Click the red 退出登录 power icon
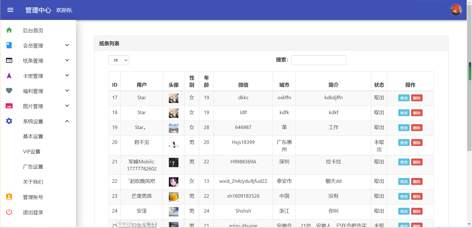The height and width of the screenshot is (228, 472). point(9,212)
